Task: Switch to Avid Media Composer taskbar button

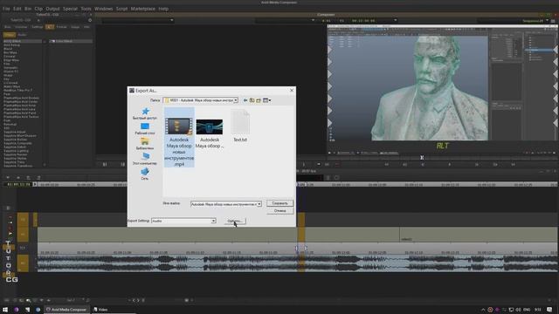Action: 66,310
